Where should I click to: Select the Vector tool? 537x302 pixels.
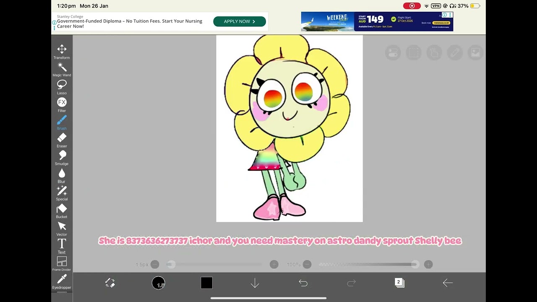click(62, 229)
